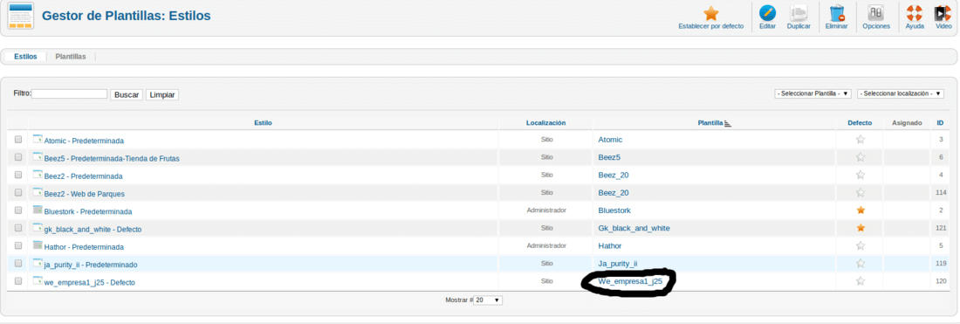Open the Mostrar # 20 dropdown
The height and width of the screenshot is (324, 960).
pyautogui.click(x=488, y=300)
